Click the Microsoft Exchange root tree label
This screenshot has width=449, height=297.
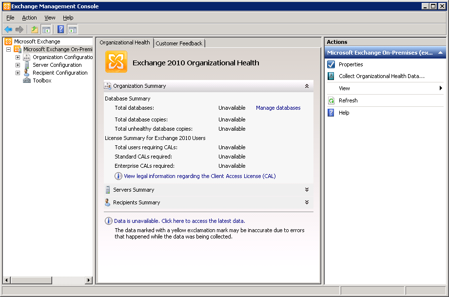(37, 41)
